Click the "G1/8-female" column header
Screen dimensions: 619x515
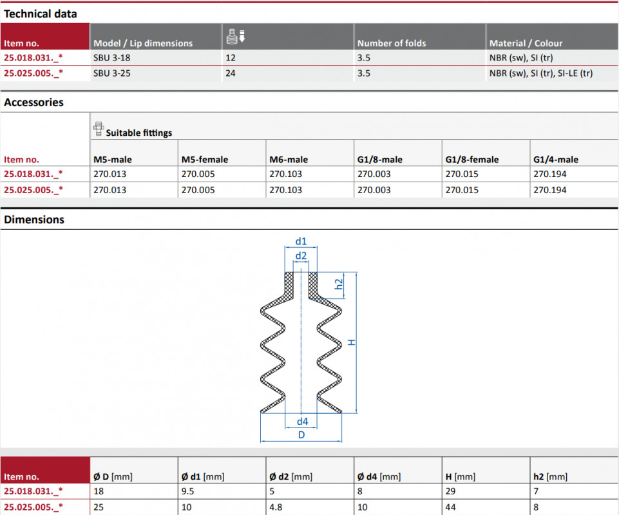[472, 160]
